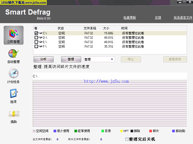
Task: Click the 分析 analyze button
Action: tap(43, 60)
